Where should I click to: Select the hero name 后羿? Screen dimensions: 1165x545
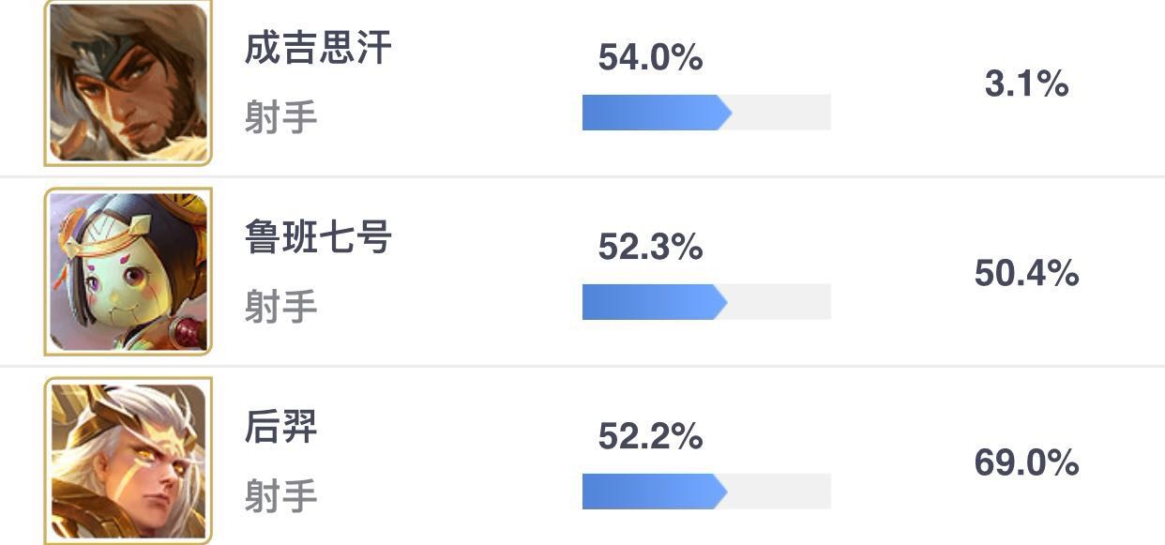pos(281,427)
